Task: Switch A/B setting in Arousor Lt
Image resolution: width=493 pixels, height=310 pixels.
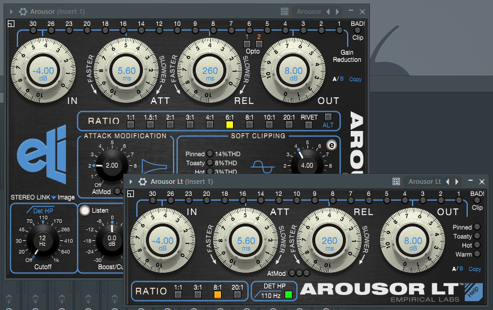Action: pyautogui.click(x=458, y=269)
